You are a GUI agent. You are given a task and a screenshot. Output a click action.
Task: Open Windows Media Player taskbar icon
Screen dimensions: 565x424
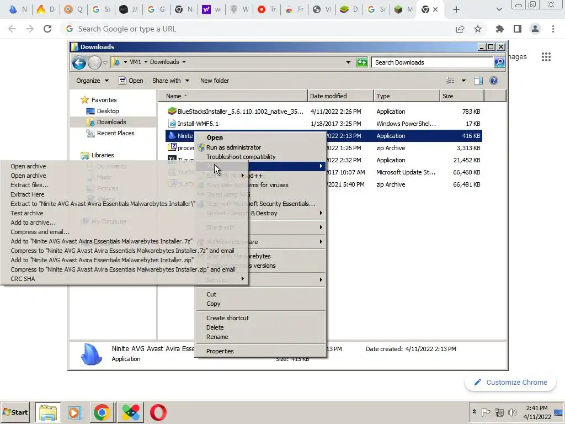coord(75,412)
